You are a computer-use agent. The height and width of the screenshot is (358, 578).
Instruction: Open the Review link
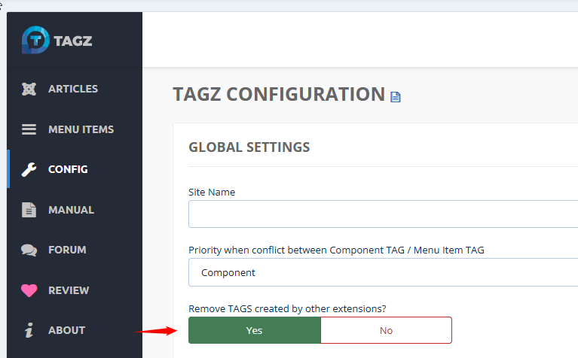tap(69, 290)
